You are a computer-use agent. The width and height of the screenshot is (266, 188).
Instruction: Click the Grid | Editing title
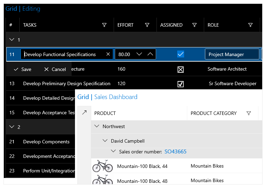(23, 9)
